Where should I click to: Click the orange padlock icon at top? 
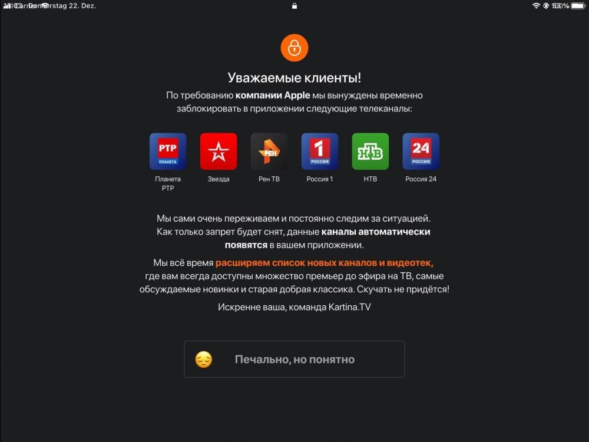click(x=294, y=48)
